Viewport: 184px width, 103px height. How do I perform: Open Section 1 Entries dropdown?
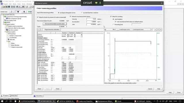click(68, 35)
